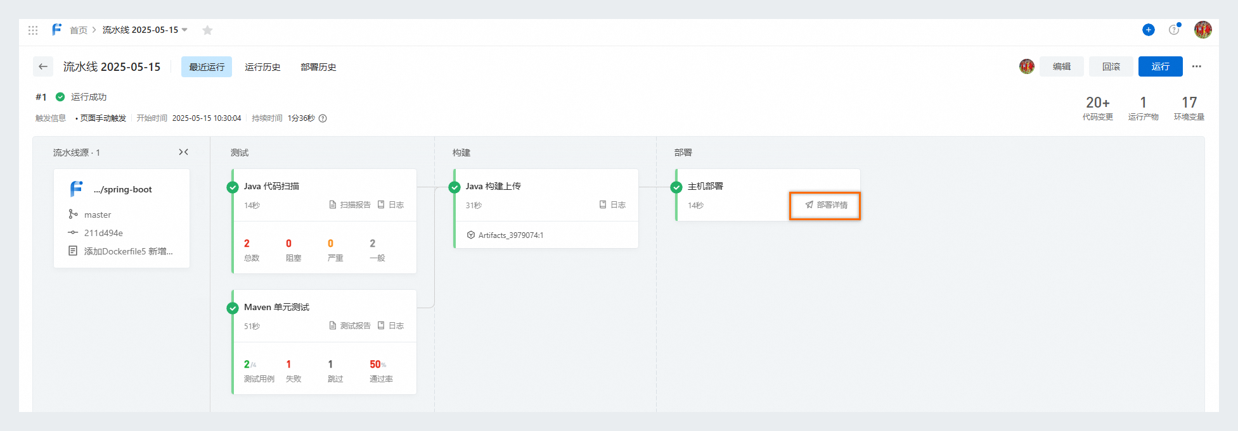Star this pipeline as favorite

pos(207,30)
